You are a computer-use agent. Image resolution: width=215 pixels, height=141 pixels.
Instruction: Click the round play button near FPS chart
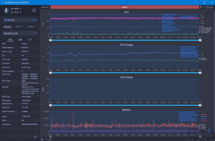[209, 14]
